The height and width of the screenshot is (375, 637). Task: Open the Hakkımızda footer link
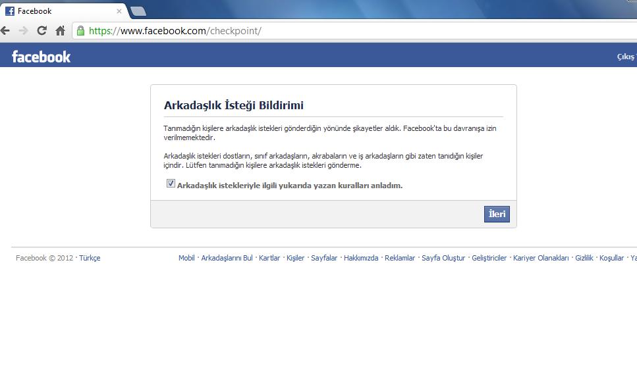point(361,258)
